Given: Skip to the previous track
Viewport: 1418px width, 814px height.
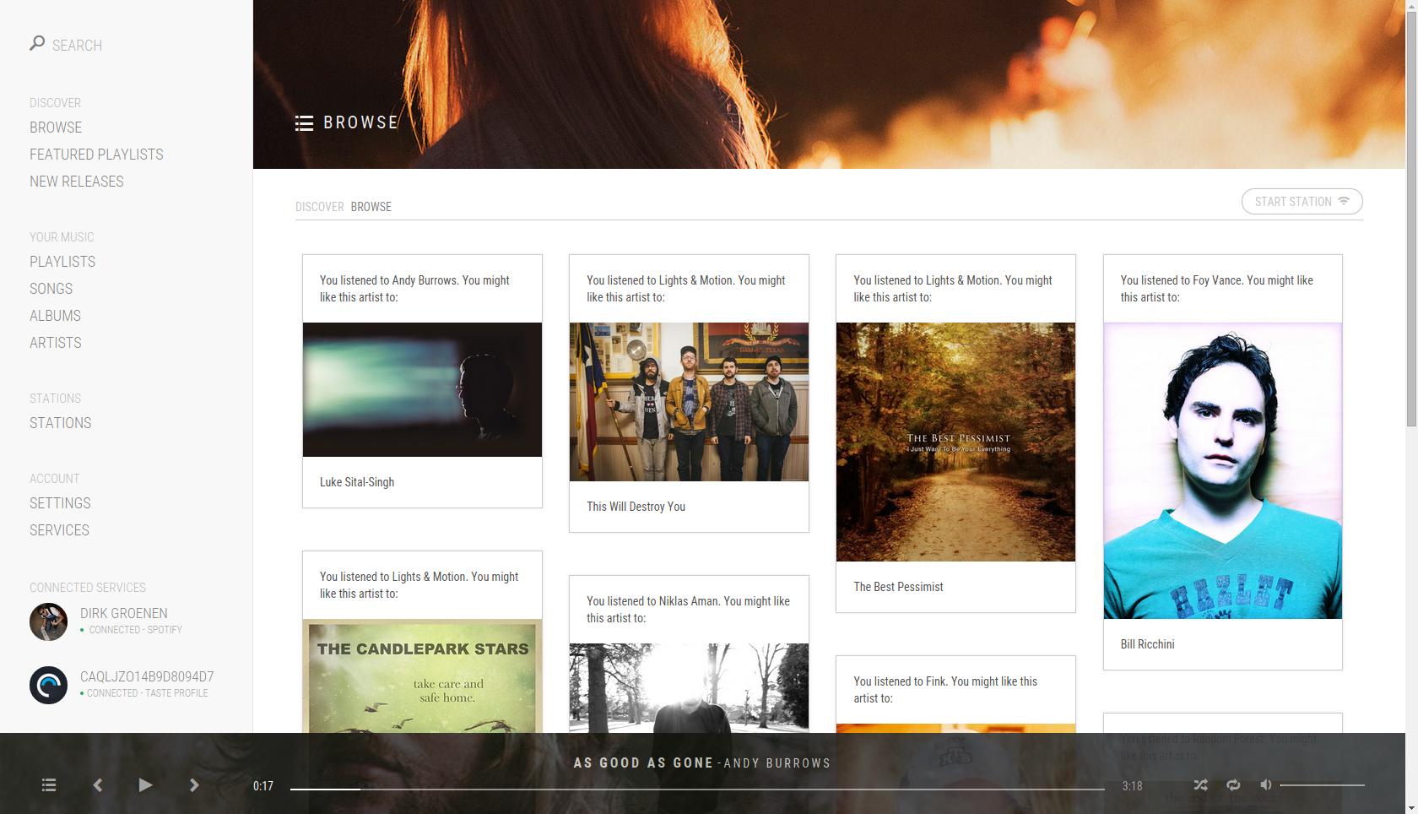Looking at the screenshot, I should coord(98,785).
